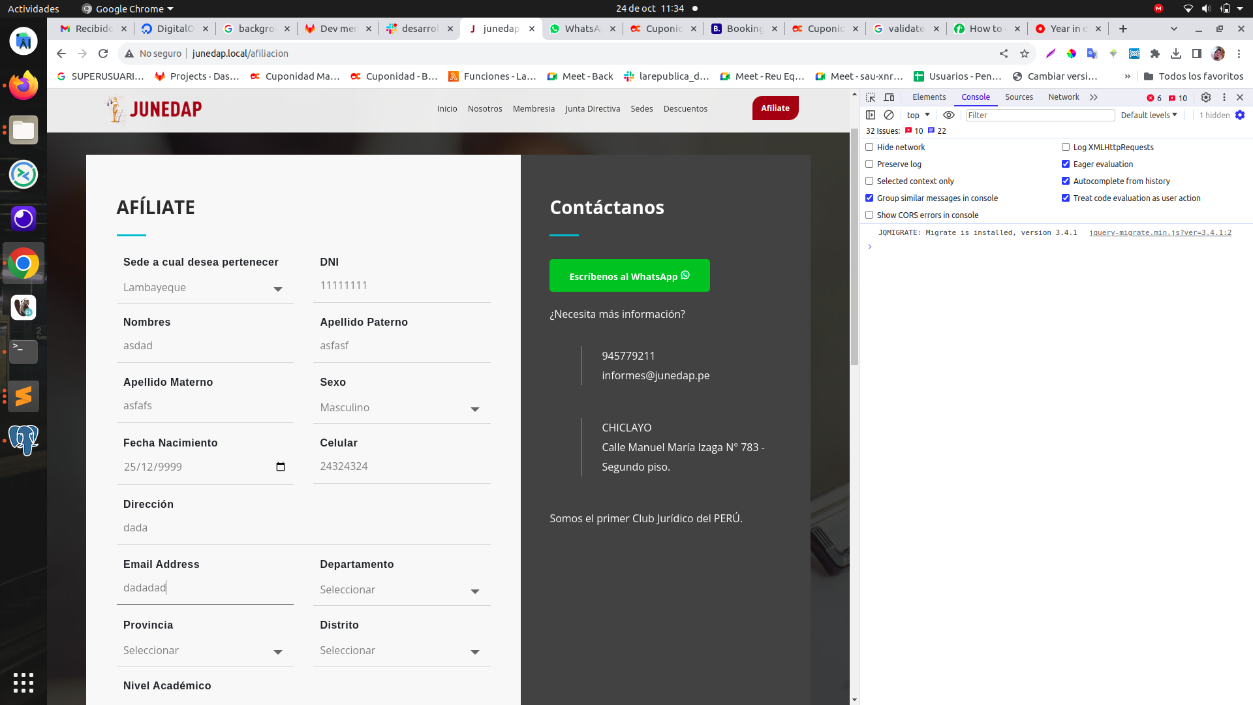
Task: Expand the Departamento dropdown
Action: 401,590
